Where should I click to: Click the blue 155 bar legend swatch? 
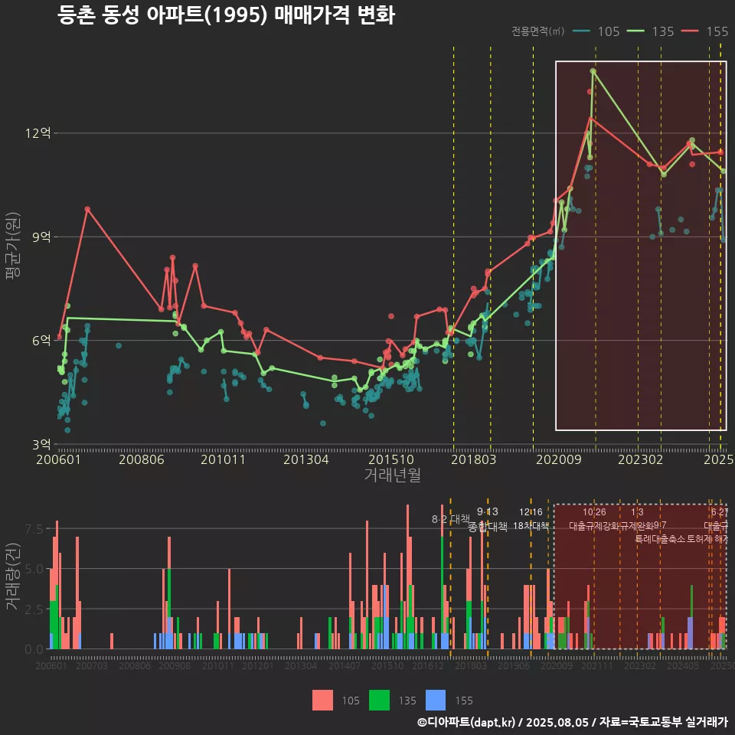tap(436, 701)
